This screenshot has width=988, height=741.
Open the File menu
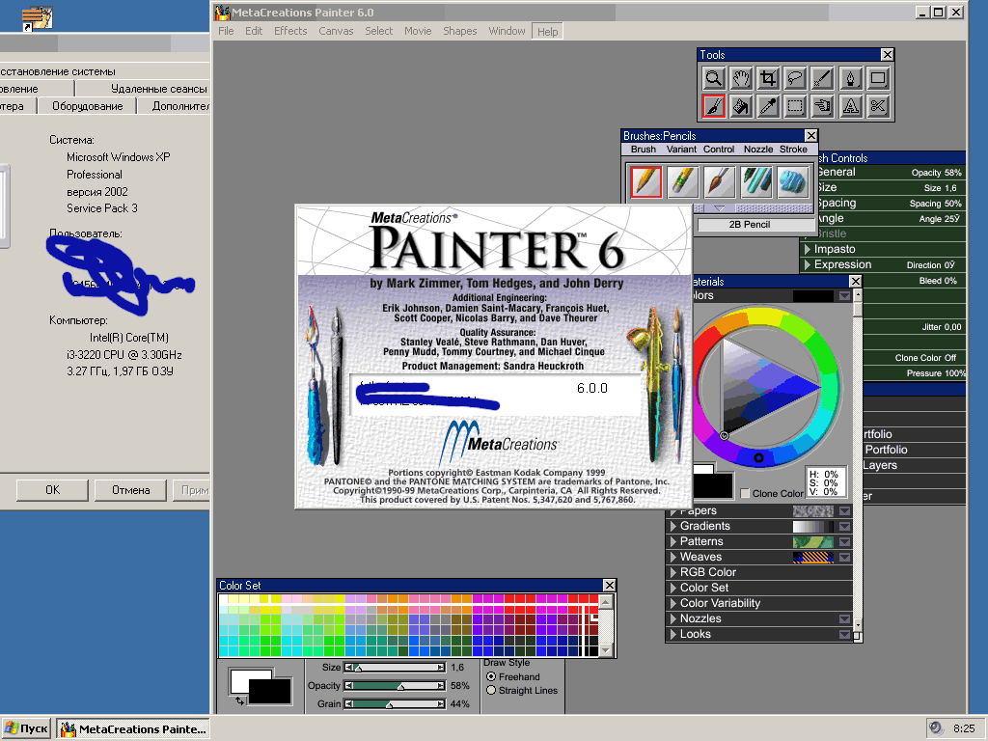tap(226, 31)
